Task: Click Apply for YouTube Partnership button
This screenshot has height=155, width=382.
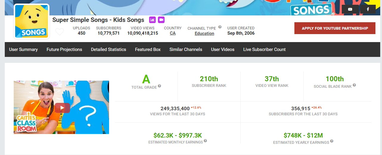Action: 335,28
